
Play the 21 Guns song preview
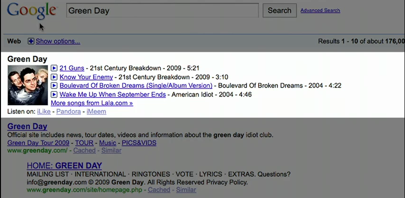[54, 68]
